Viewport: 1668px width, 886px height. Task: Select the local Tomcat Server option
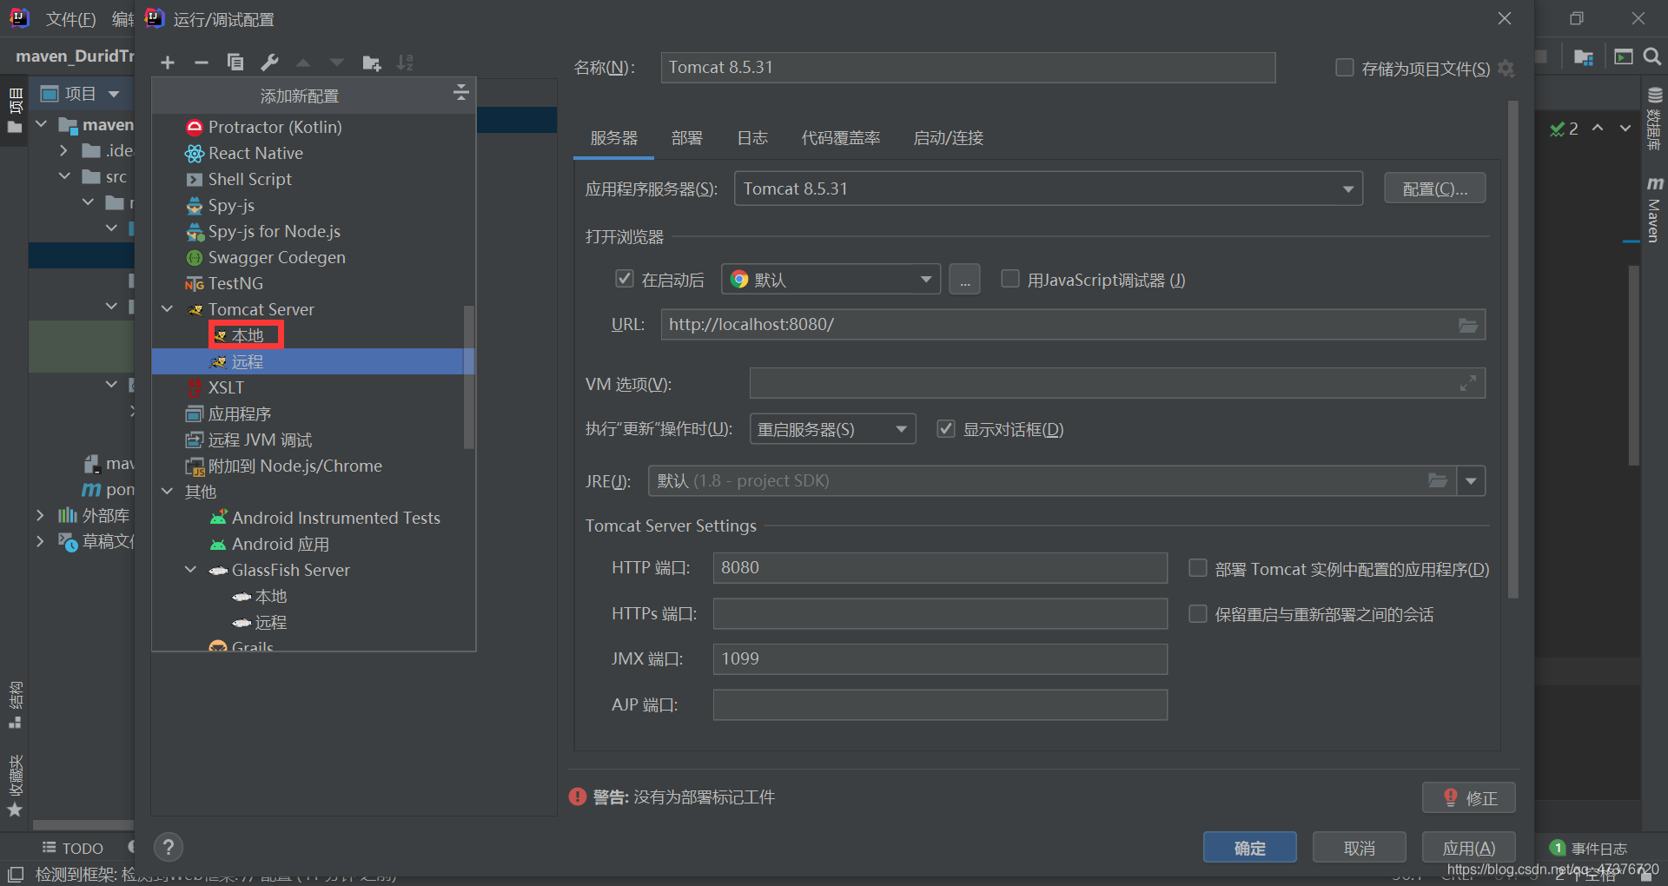pos(247,335)
